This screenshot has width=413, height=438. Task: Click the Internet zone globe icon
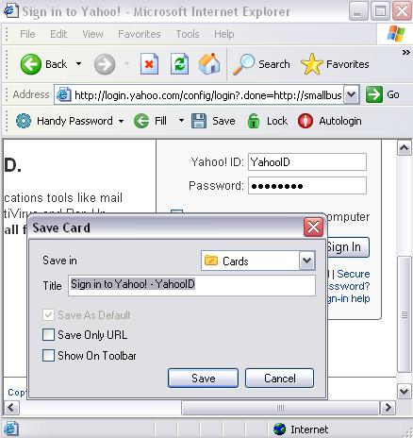[x=279, y=429]
